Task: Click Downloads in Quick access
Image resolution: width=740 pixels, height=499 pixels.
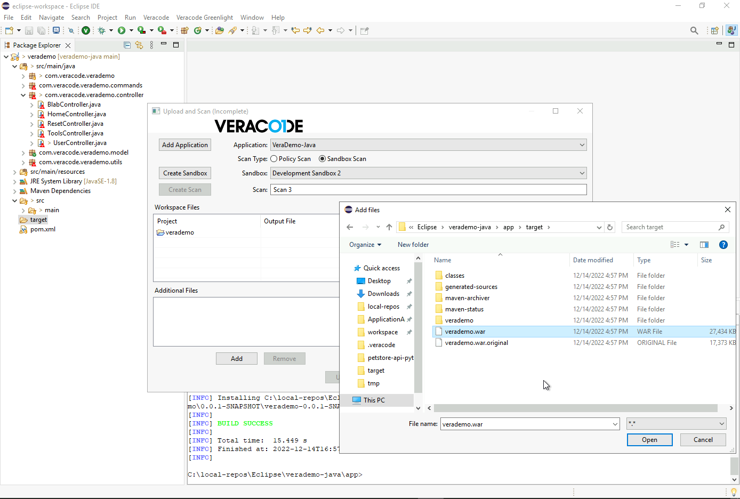Action: coord(383,294)
